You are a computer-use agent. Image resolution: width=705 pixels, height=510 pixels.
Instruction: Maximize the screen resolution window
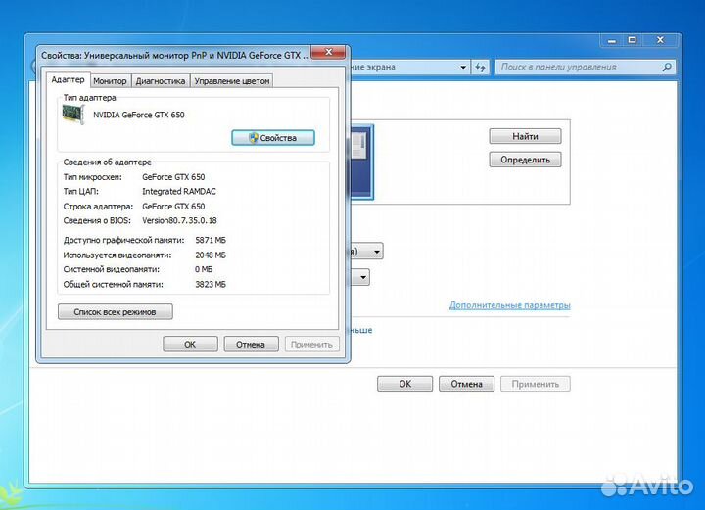[x=633, y=40]
